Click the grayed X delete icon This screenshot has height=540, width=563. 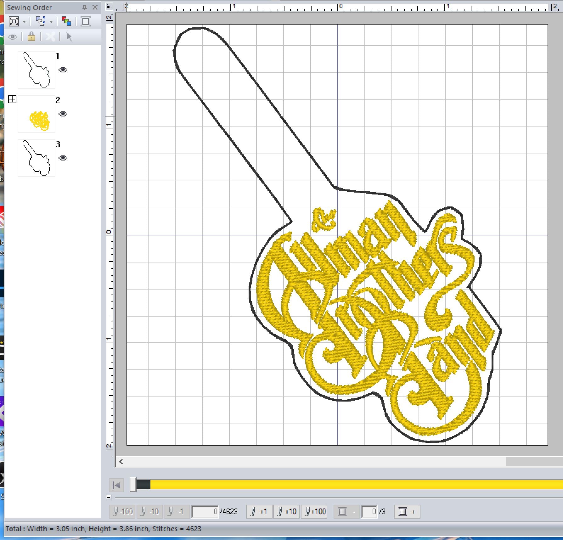(x=50, y=37)
